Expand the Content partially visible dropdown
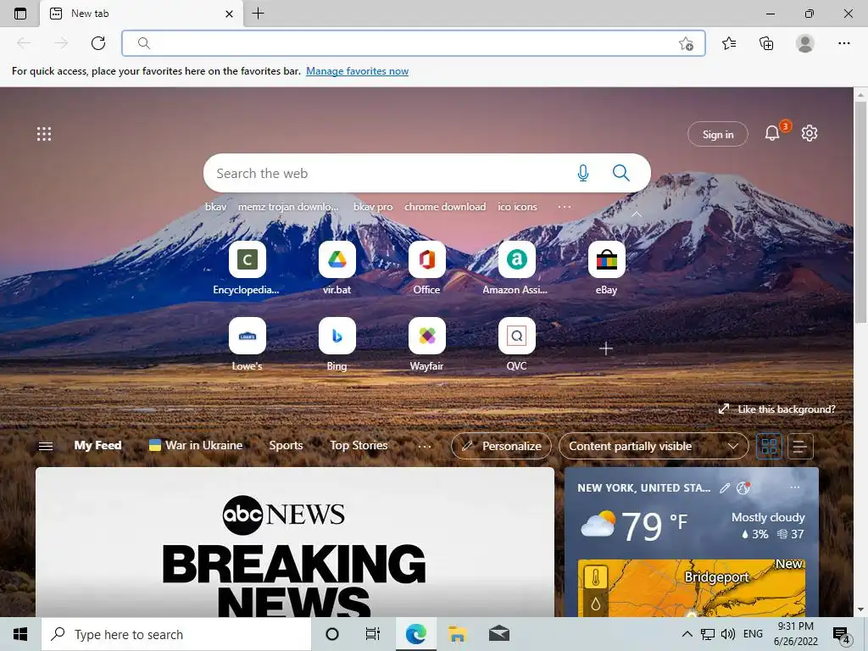This screenshot has height=651, width=868. click(x=654, y=446)
